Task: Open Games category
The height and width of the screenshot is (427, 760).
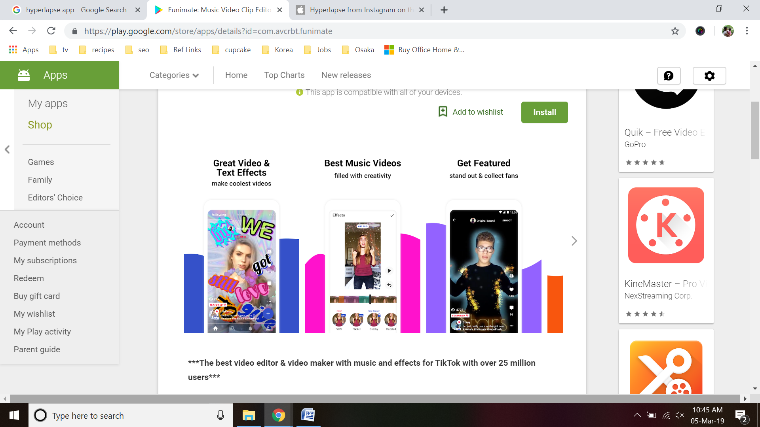Action: 41,162
